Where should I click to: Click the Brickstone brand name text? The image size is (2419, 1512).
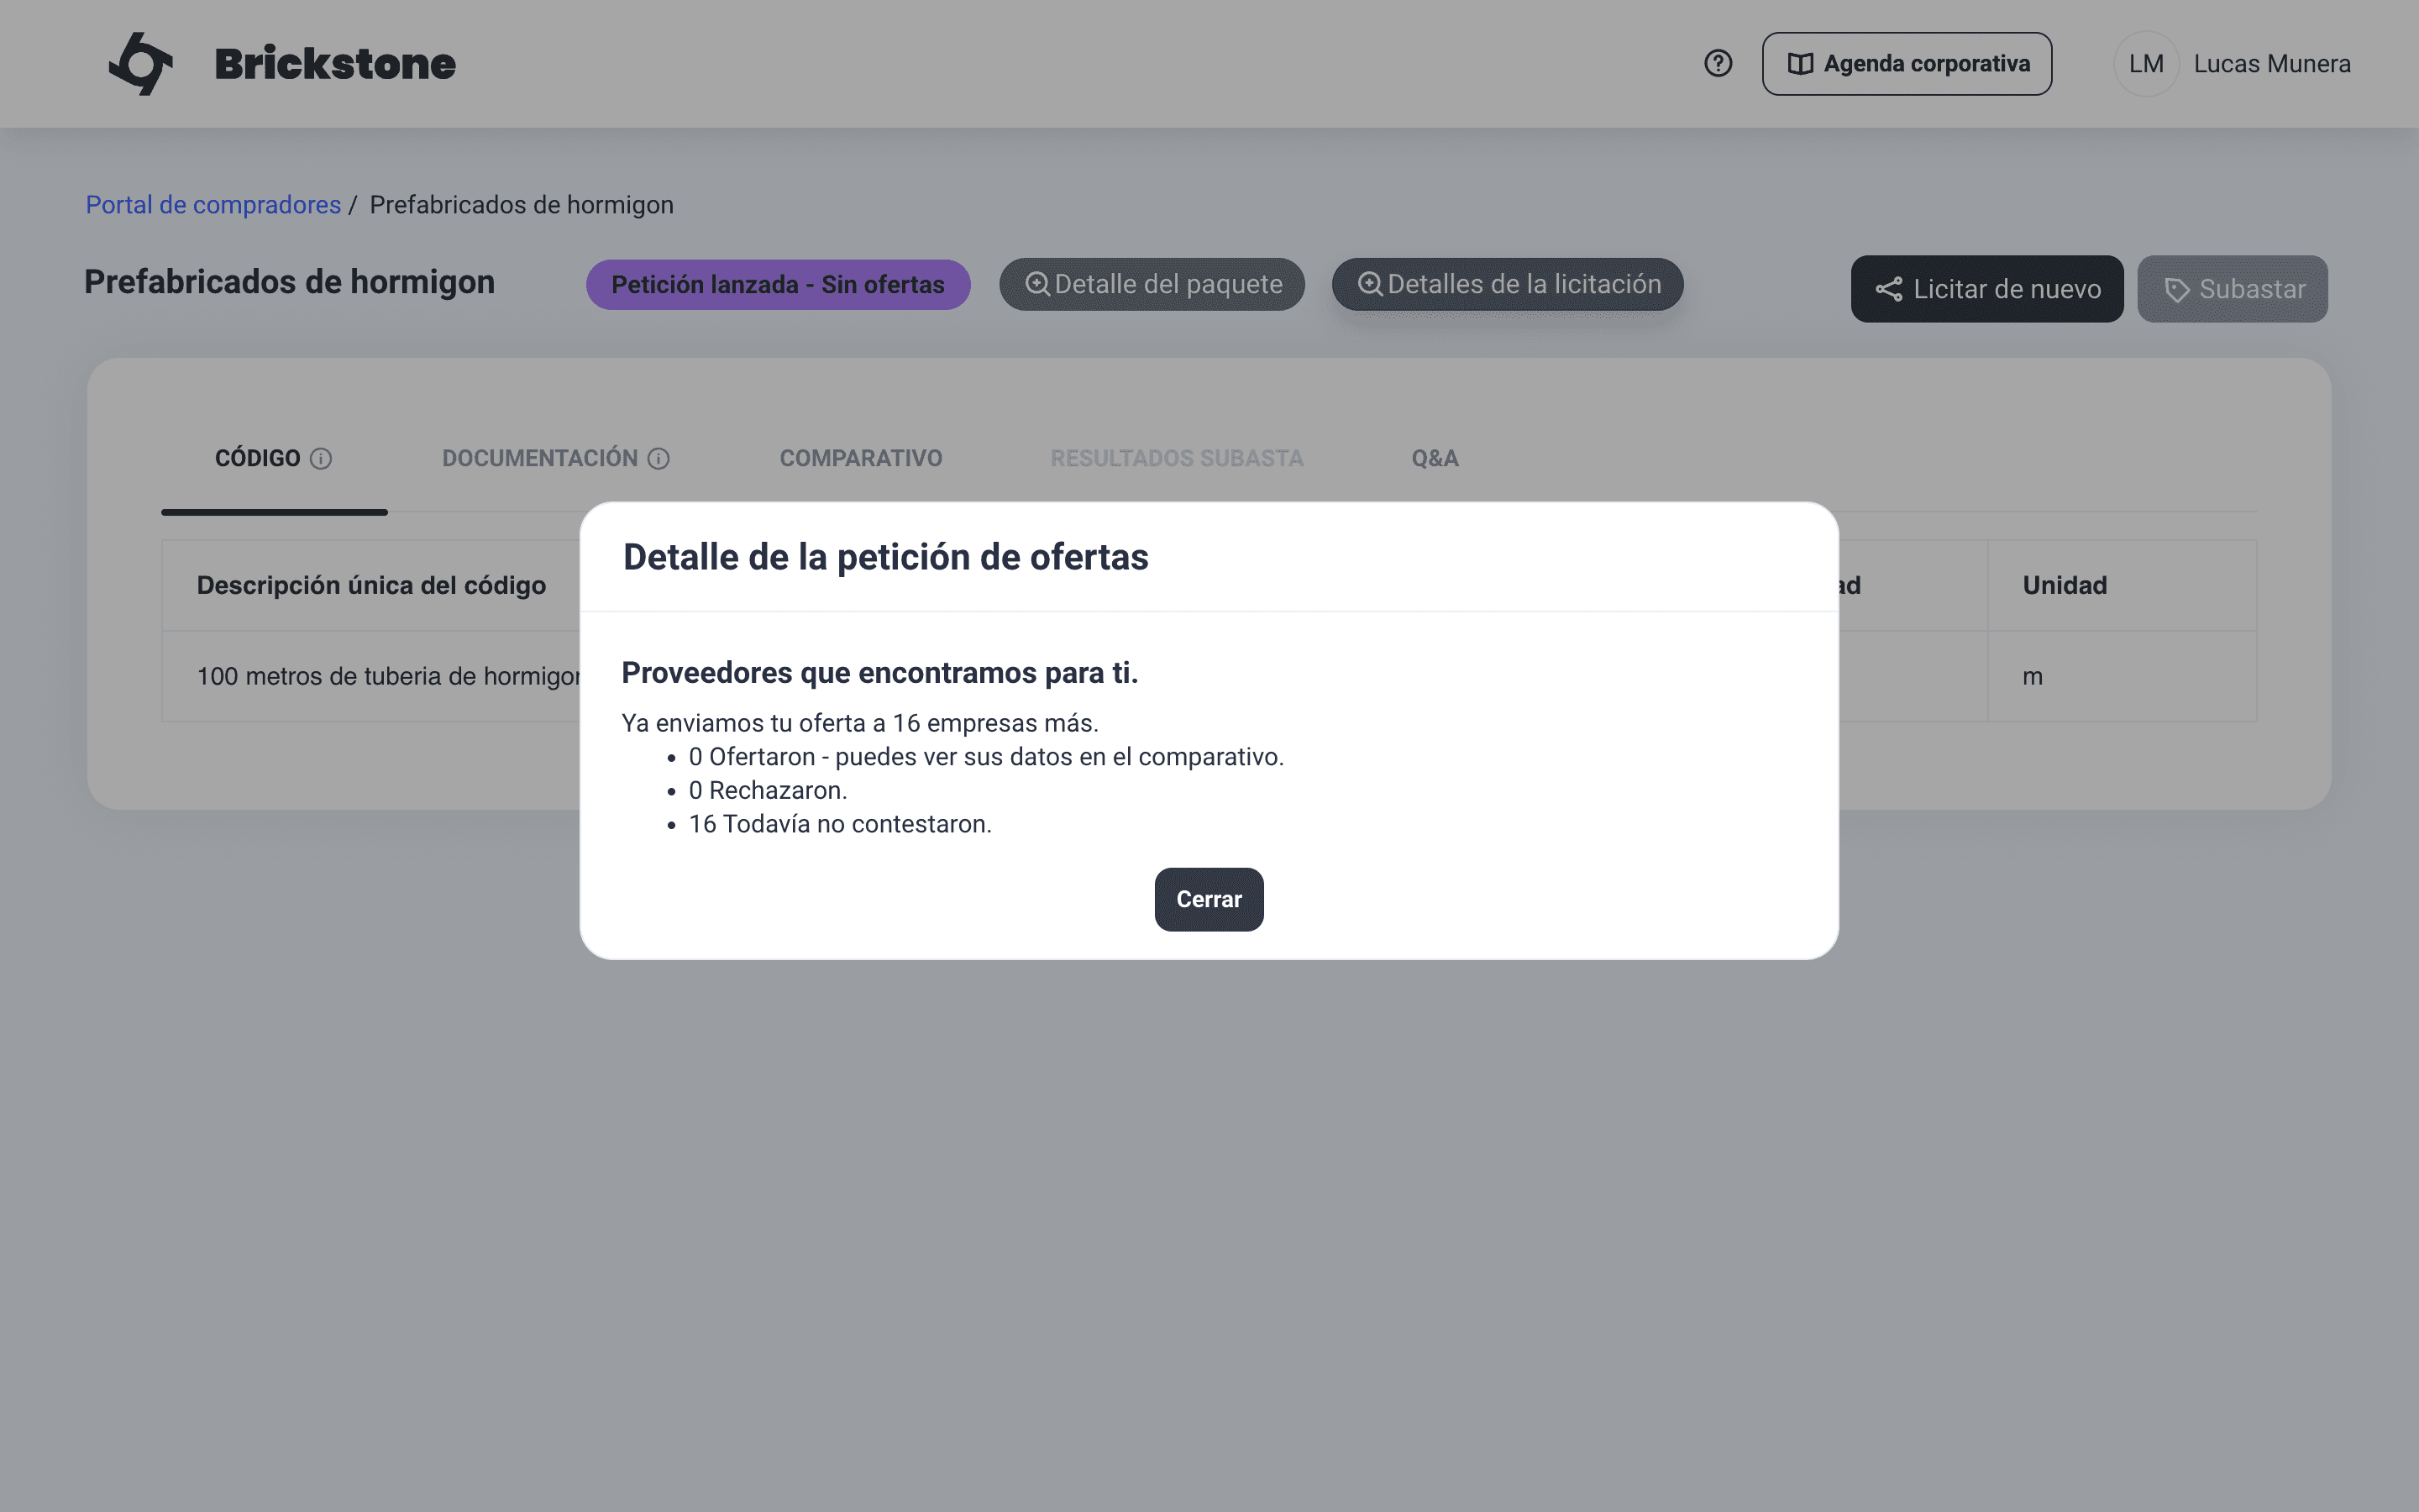point(335,64)
